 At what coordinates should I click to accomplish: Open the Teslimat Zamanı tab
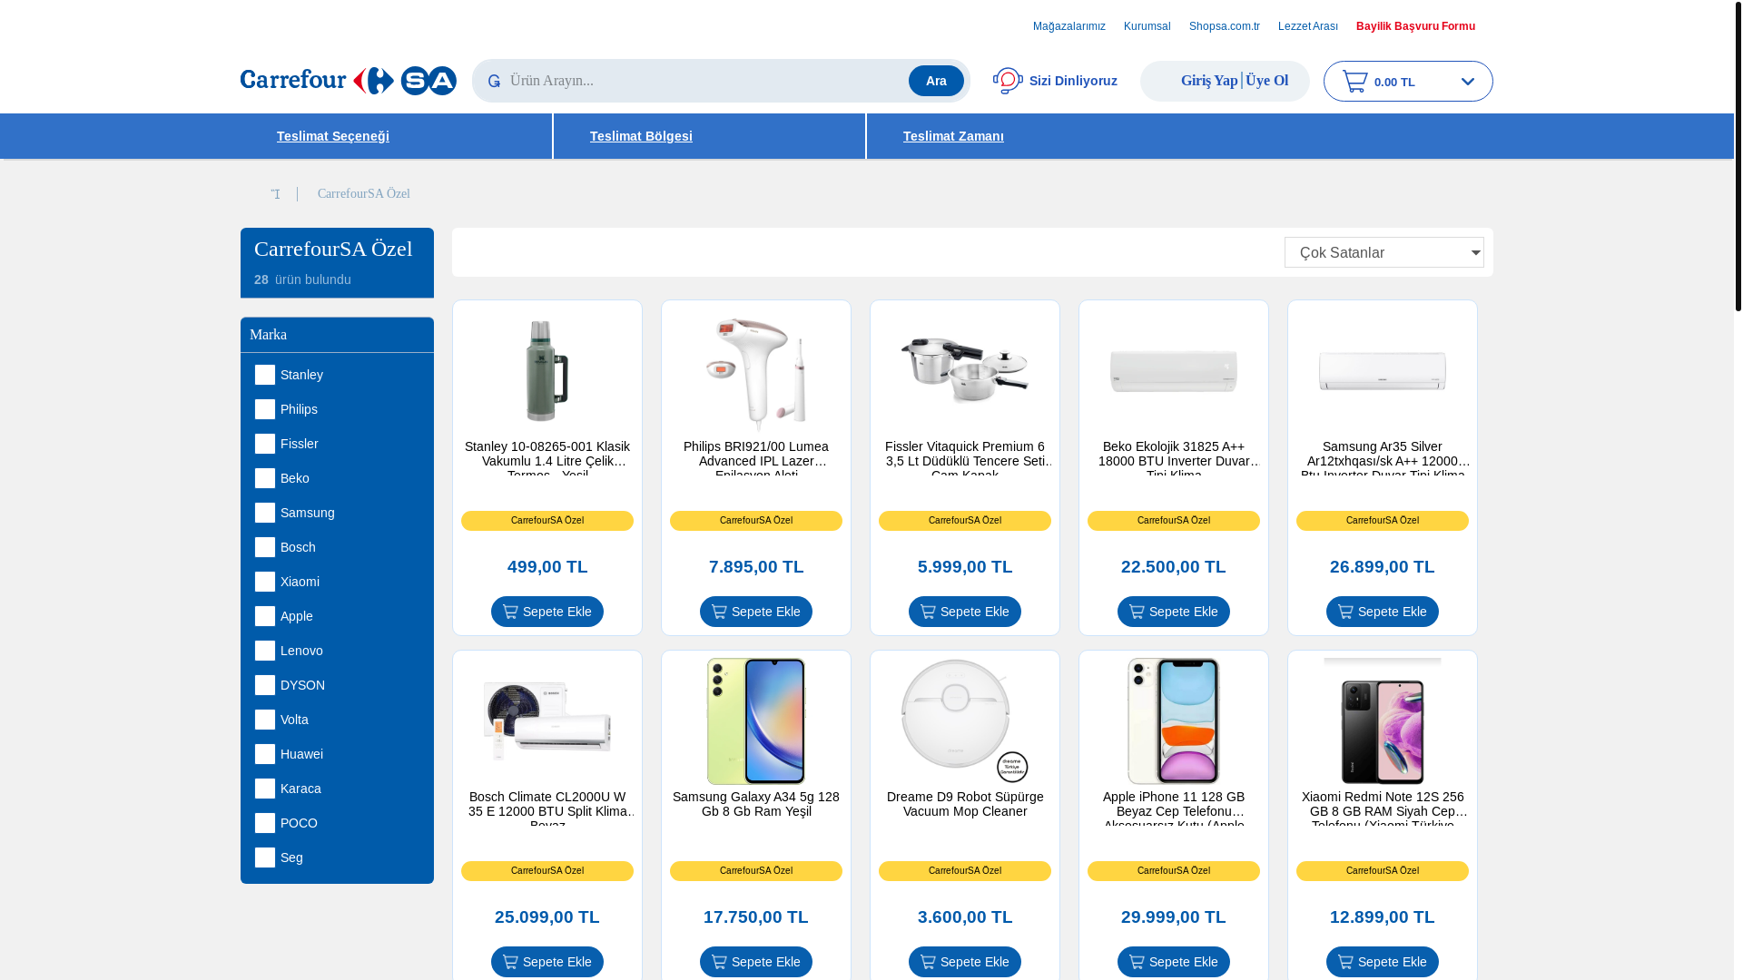pyautogui.click(x=953, y=136)
